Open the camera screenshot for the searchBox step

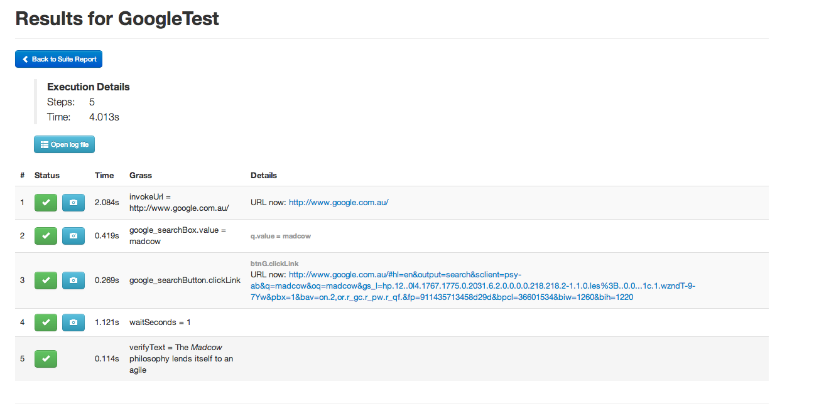point(73,235)
